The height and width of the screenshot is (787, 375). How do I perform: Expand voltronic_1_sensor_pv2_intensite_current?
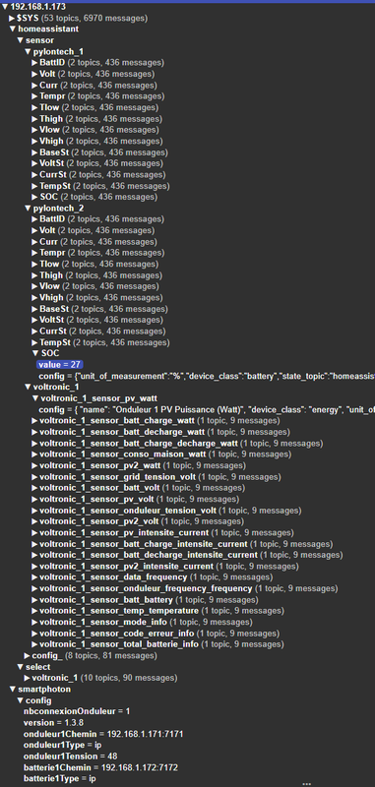[34, 567]
